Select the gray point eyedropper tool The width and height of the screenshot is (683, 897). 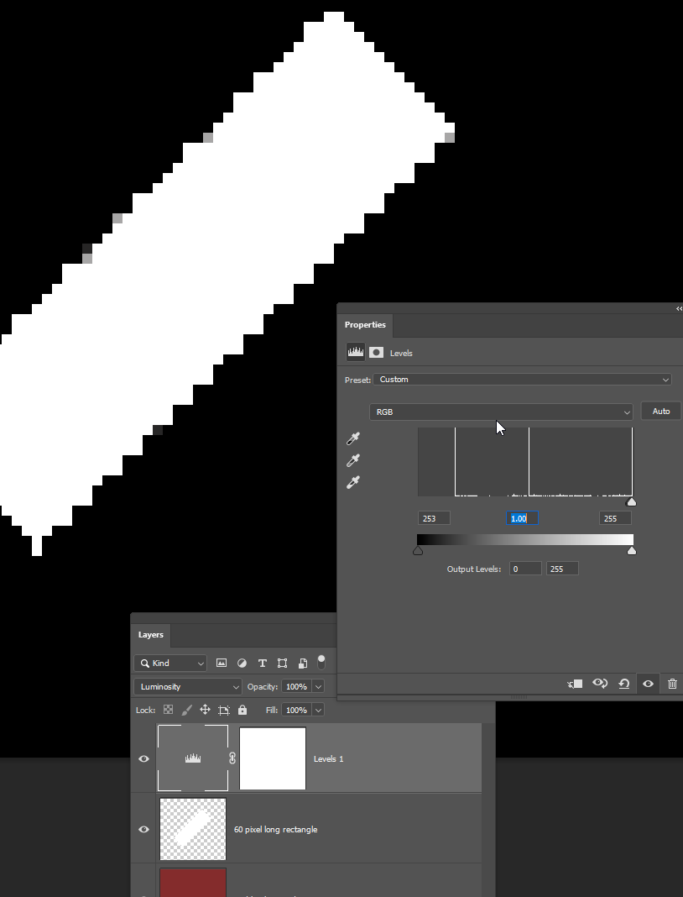pos(352,460)
